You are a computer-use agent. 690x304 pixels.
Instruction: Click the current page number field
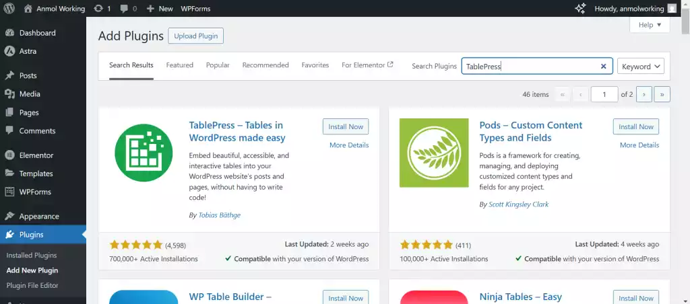pyautogui.click(x=604, y=95)
